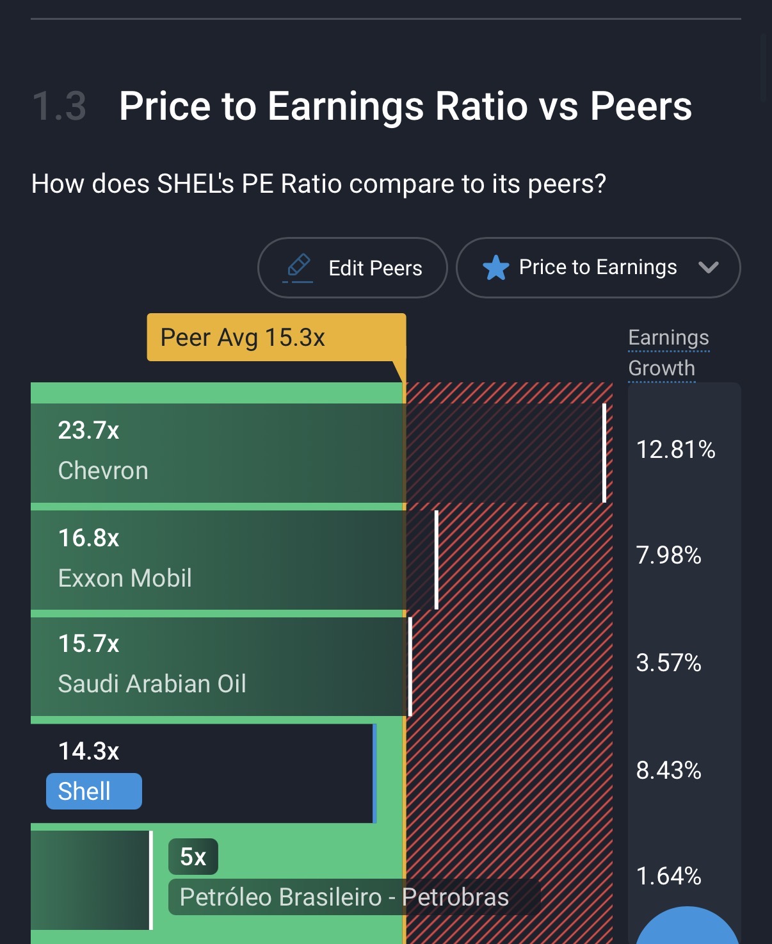Click the blue star icon
The width and height of the screenshot is (772, 944).
pos(495,268)
